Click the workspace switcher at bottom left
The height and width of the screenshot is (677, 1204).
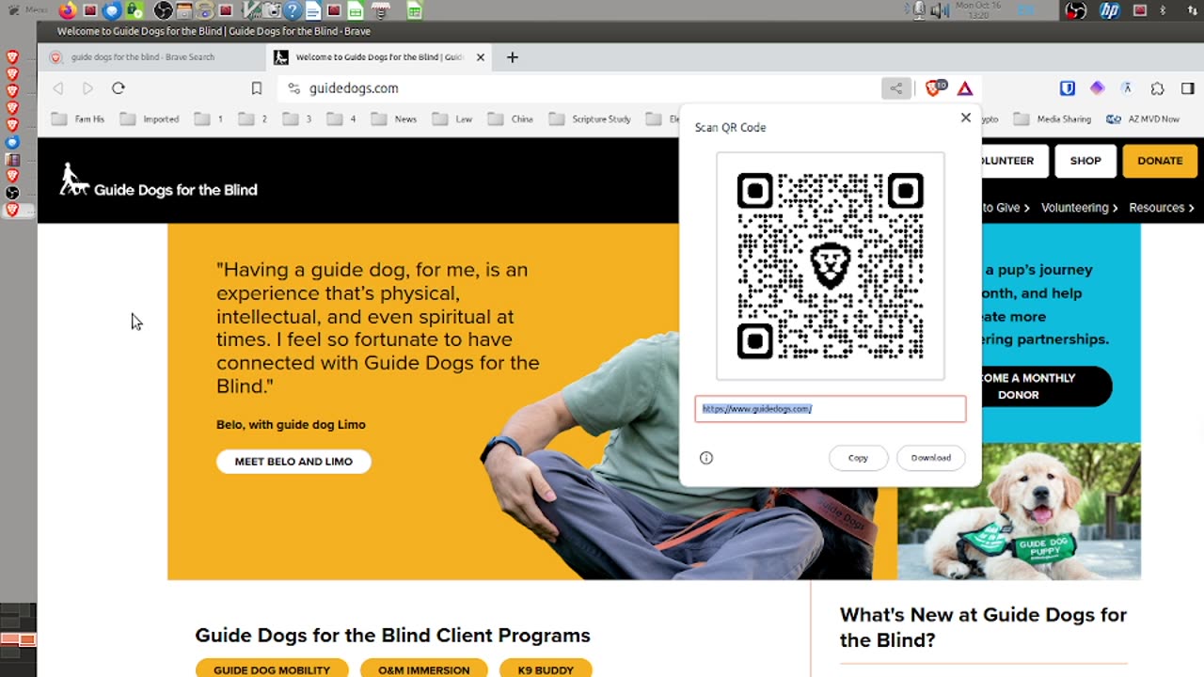pos(18,639)
